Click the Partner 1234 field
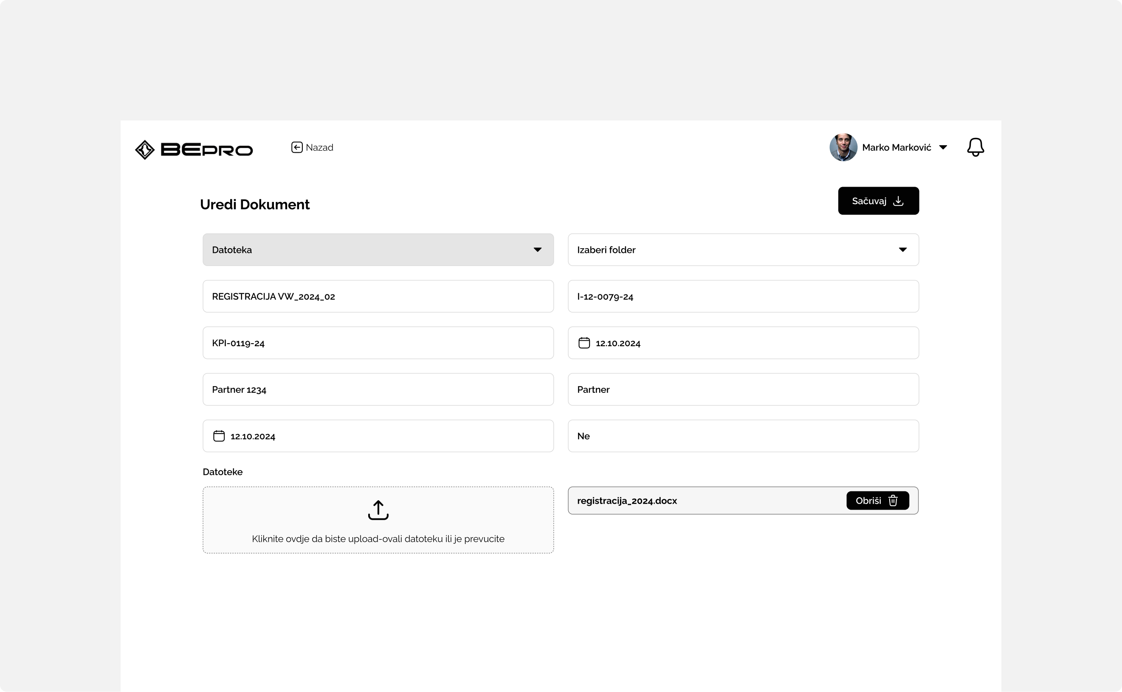The width and height of the screenshot is (1122, 692). pos(378,389)
